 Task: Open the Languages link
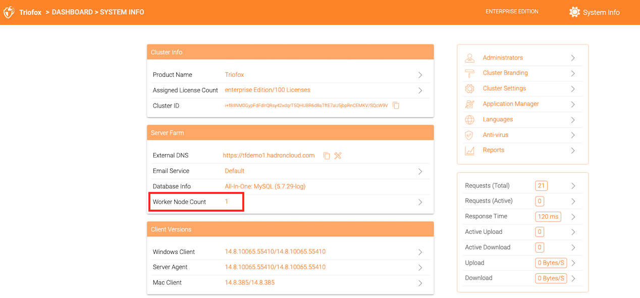pyautogui.click(x=498, y=120)
